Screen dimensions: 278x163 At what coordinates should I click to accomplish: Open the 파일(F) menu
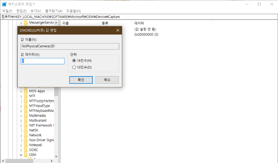pyautogui.click(x=7, y=11)
